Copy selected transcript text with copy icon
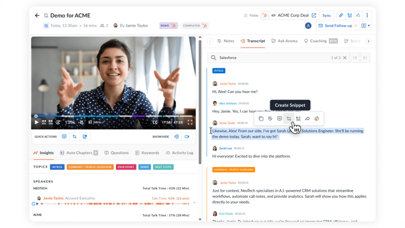The image size is (405, 228). tap(261, 119)
